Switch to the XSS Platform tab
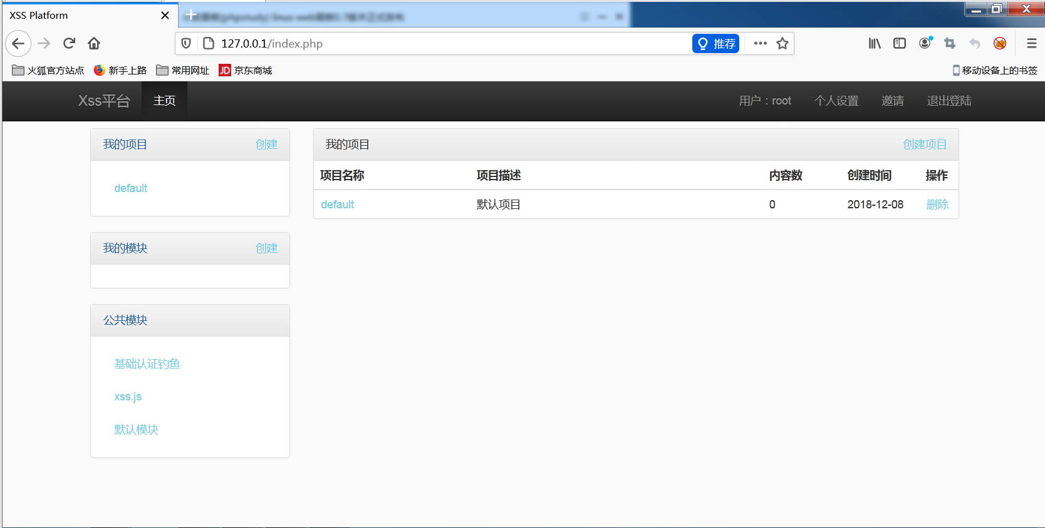Viewport: 1045px width, 528px height. 89,15
